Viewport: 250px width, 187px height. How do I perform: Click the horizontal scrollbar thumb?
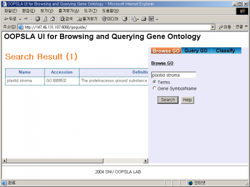(x=55, y=161)
